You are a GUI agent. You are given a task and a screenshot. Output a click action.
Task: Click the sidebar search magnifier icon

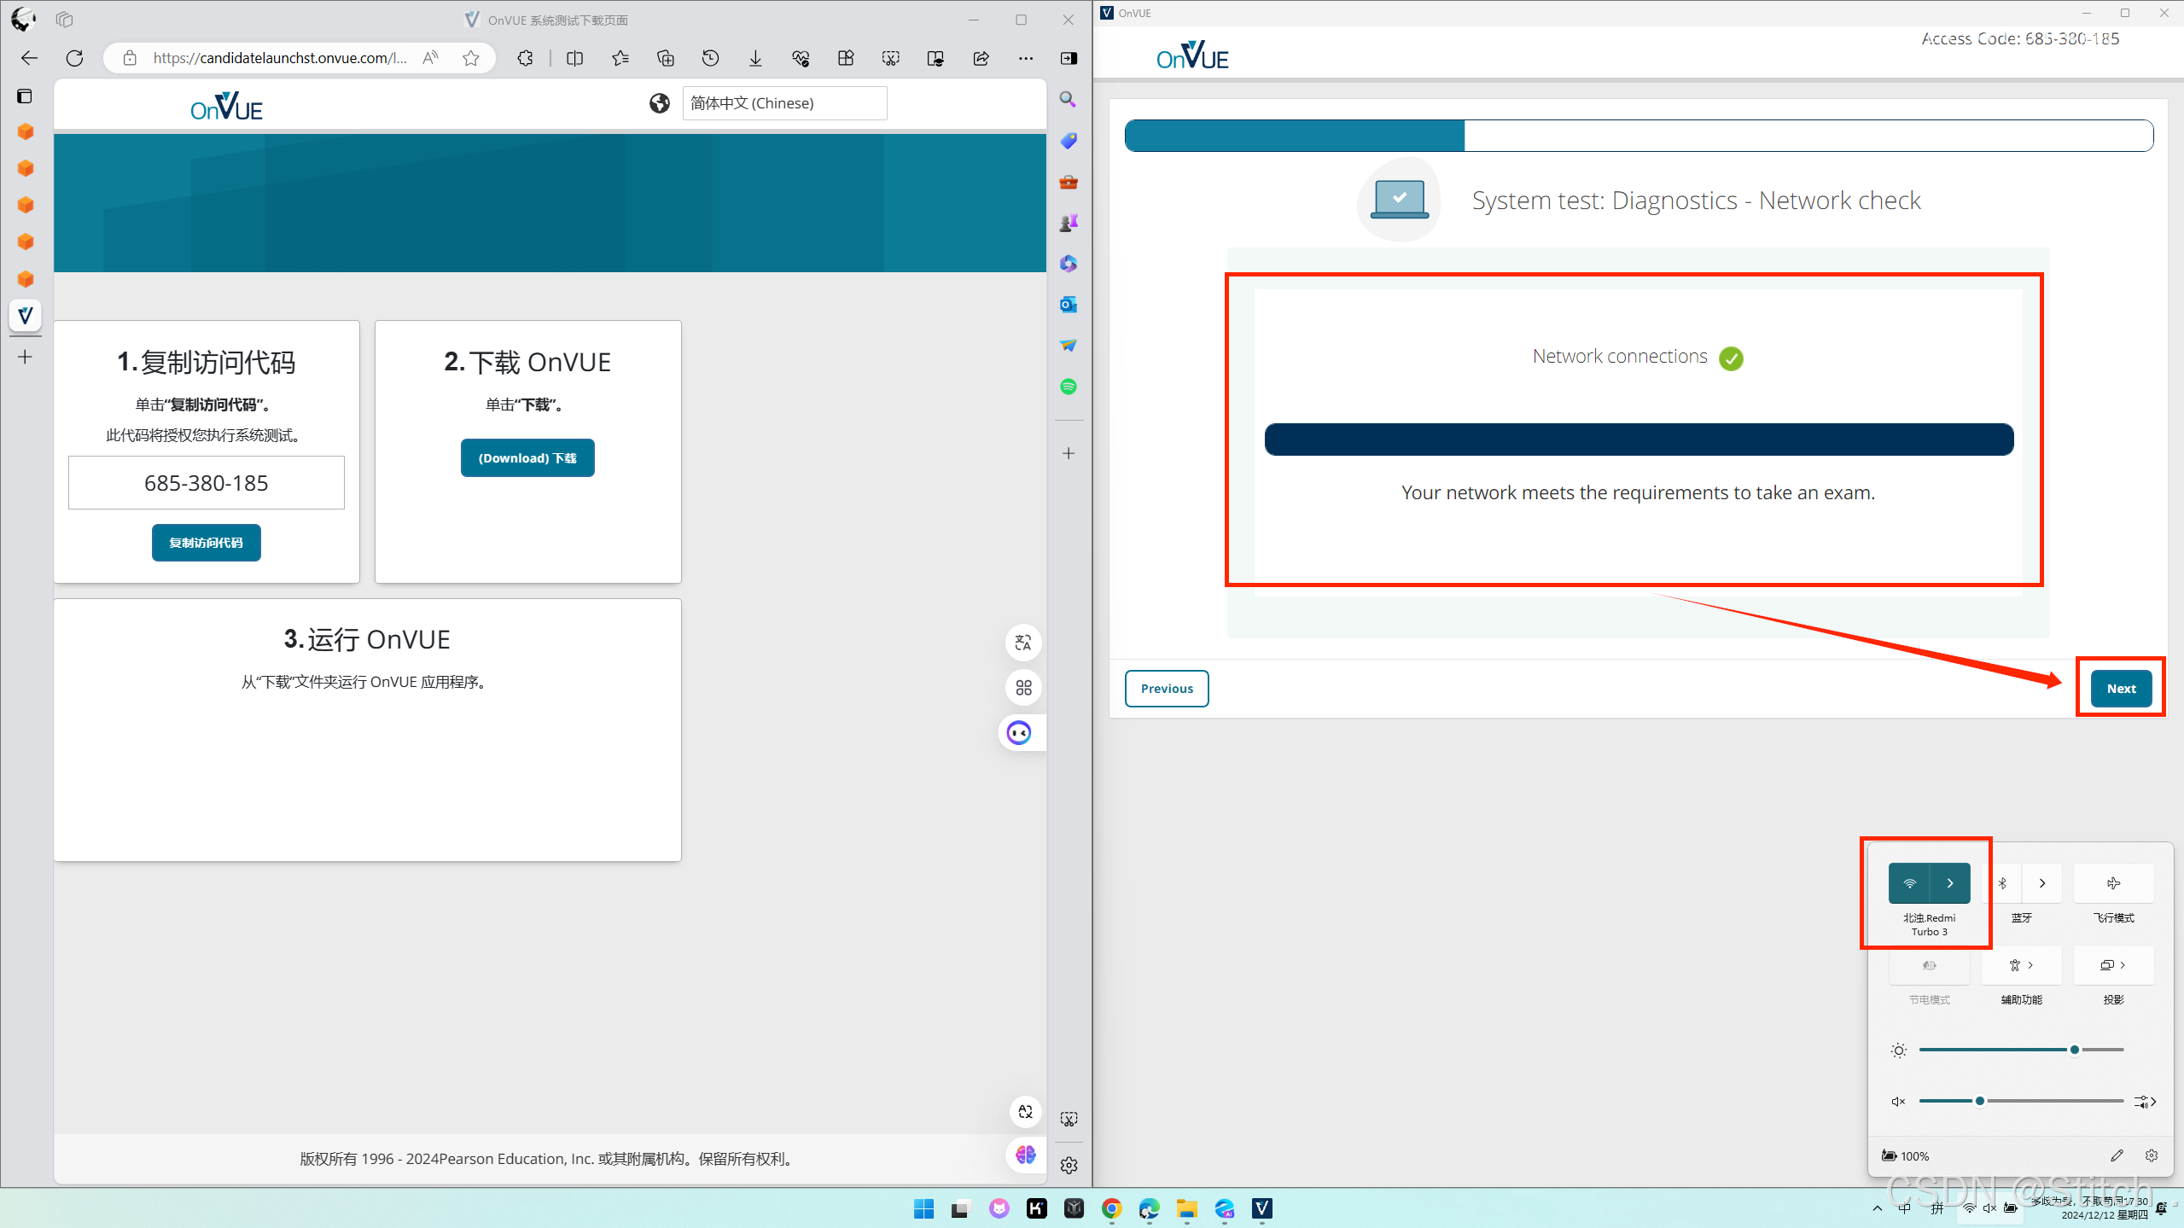point(1069,100)
